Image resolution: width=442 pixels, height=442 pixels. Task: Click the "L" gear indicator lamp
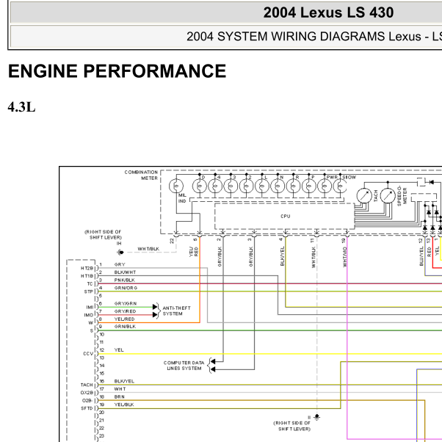pyautogui.click(x=262, y=186)
